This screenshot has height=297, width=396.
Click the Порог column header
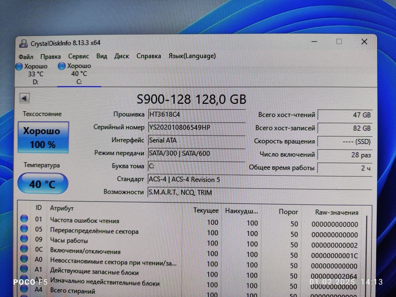click(288, 212)
